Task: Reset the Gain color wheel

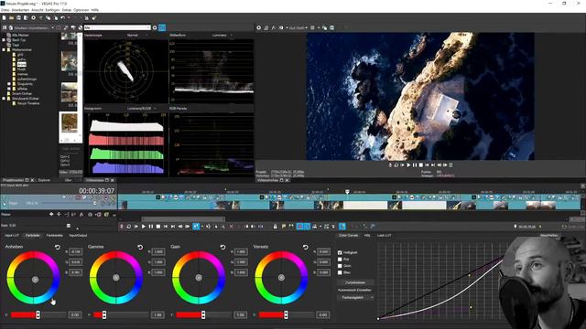Action: (222, 247)
